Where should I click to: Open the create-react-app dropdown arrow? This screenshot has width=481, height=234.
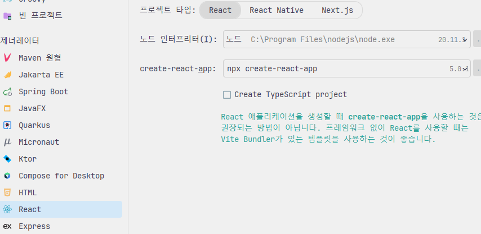(x=465, y=69)
